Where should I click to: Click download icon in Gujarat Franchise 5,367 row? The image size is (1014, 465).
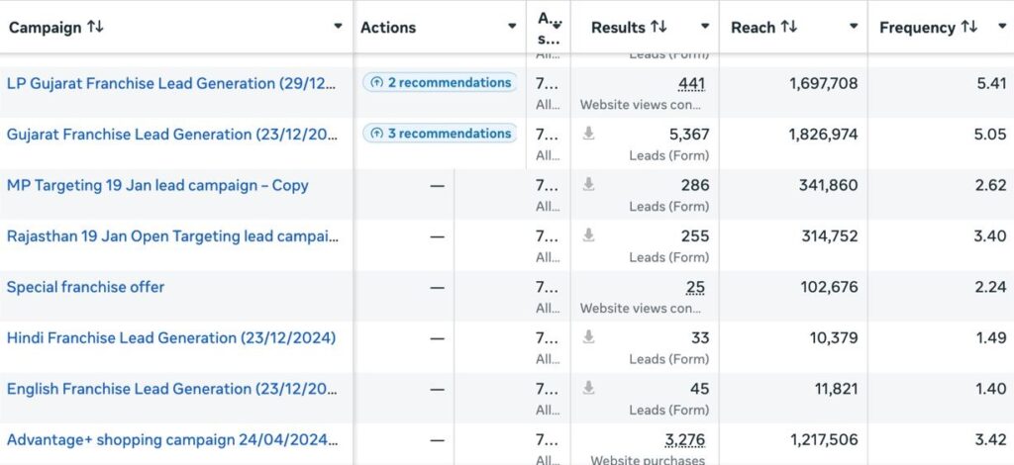(x=588, y=134)
